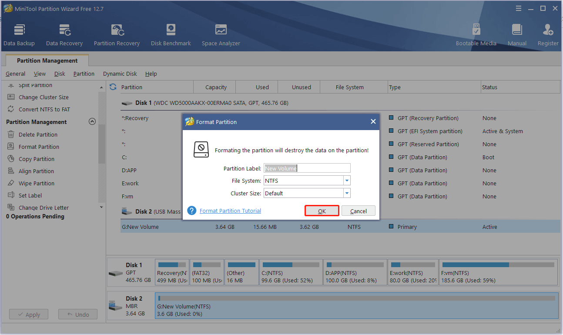The width and height of the screenshot is (563, 335).
Task: Open the hamburger menu in title bar
Action: coord(518,8)
